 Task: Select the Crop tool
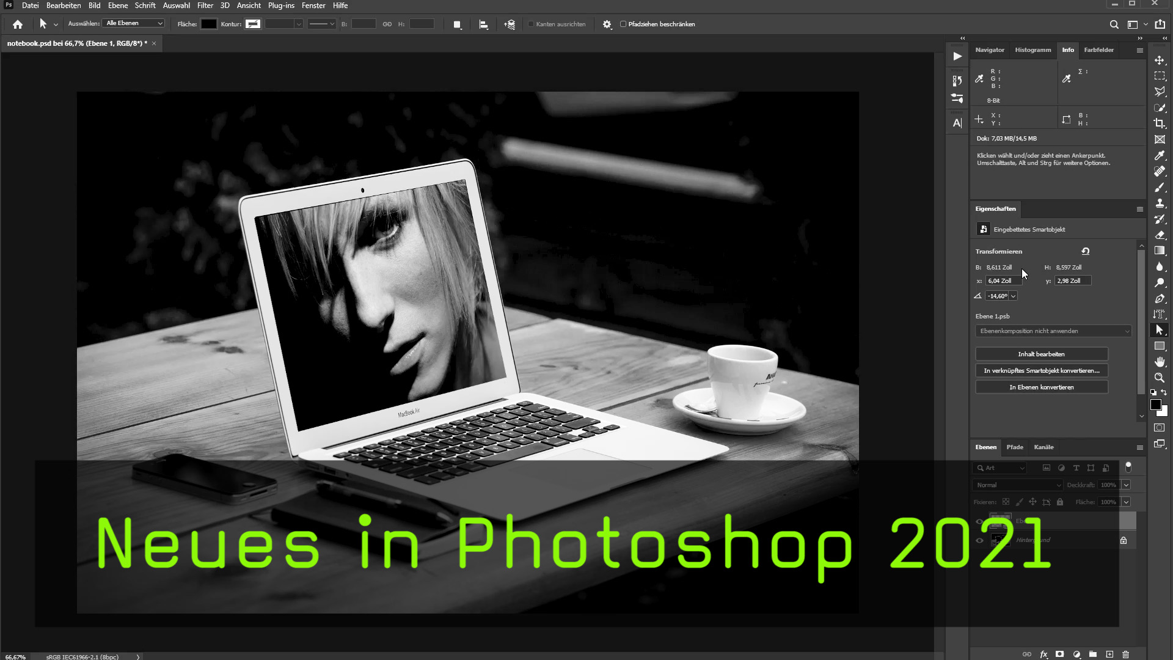(1159, 123)
